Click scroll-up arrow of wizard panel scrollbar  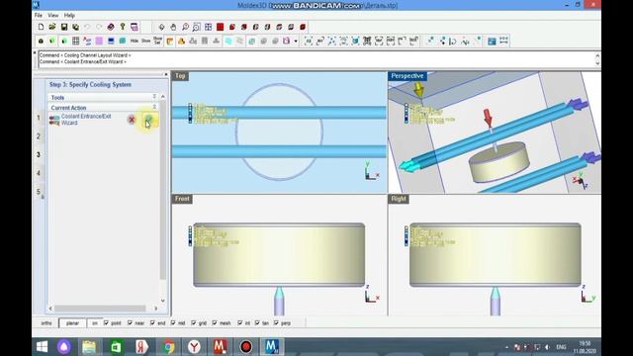coord(162,97)
